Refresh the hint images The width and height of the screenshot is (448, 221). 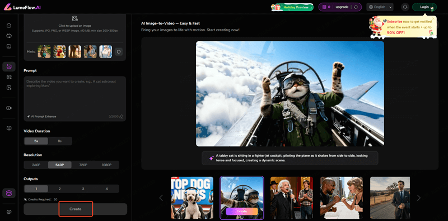coord(119,52)
